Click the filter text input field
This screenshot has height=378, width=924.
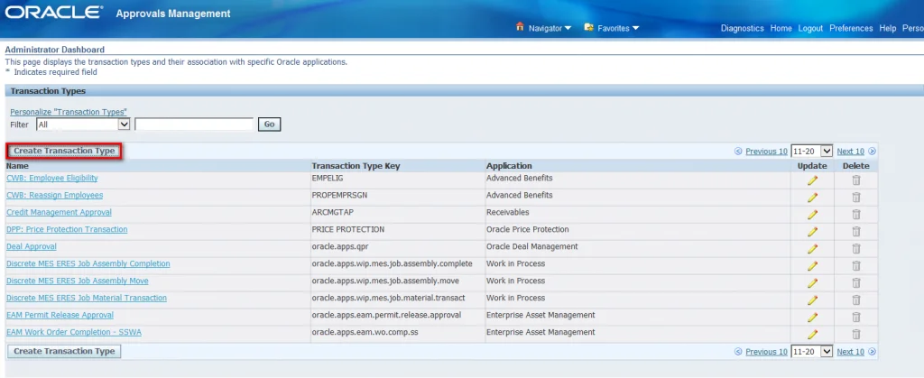(x=194, y=124)
